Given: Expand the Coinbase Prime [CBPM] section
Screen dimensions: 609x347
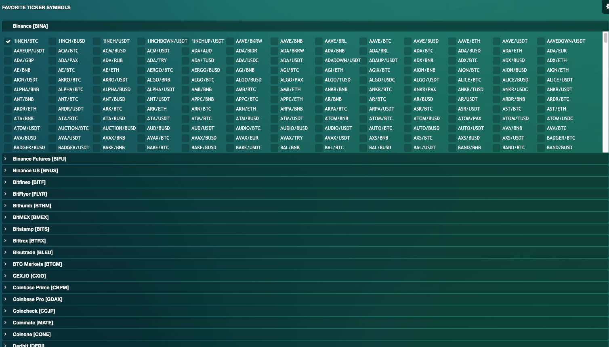Looking at the screenshot, I should 305,288.
